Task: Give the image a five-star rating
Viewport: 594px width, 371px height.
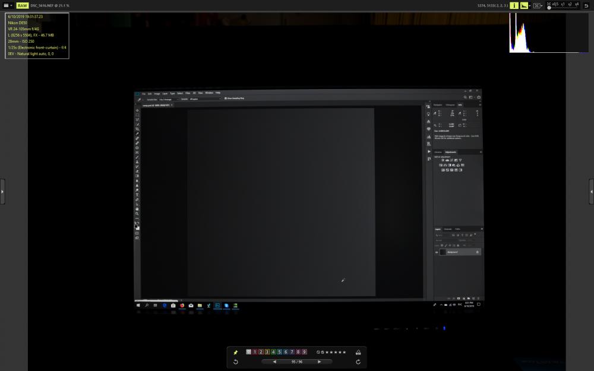Action: 344,352
